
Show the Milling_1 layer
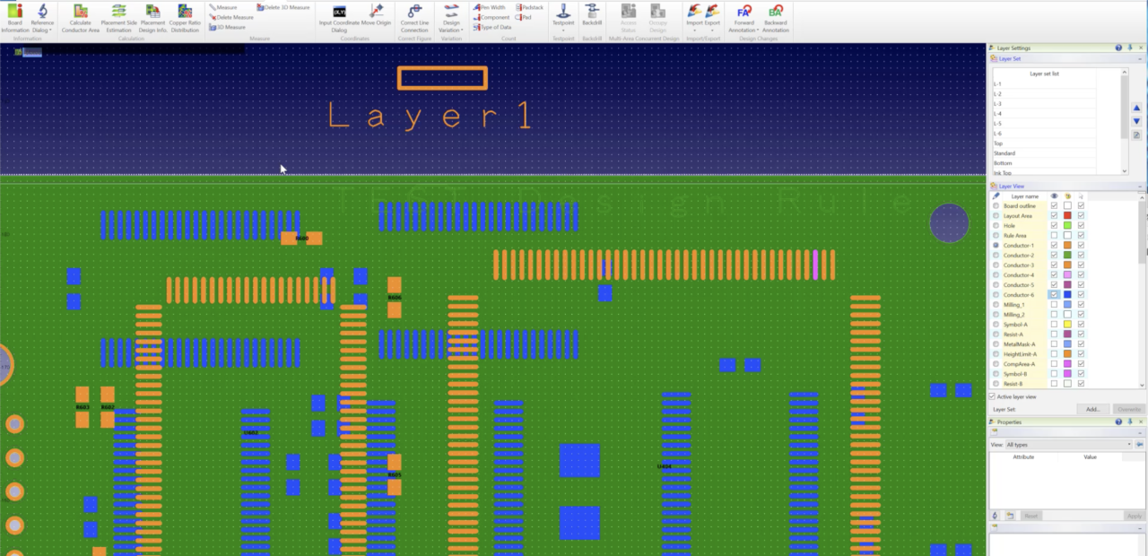click(x=1054, y=305)
